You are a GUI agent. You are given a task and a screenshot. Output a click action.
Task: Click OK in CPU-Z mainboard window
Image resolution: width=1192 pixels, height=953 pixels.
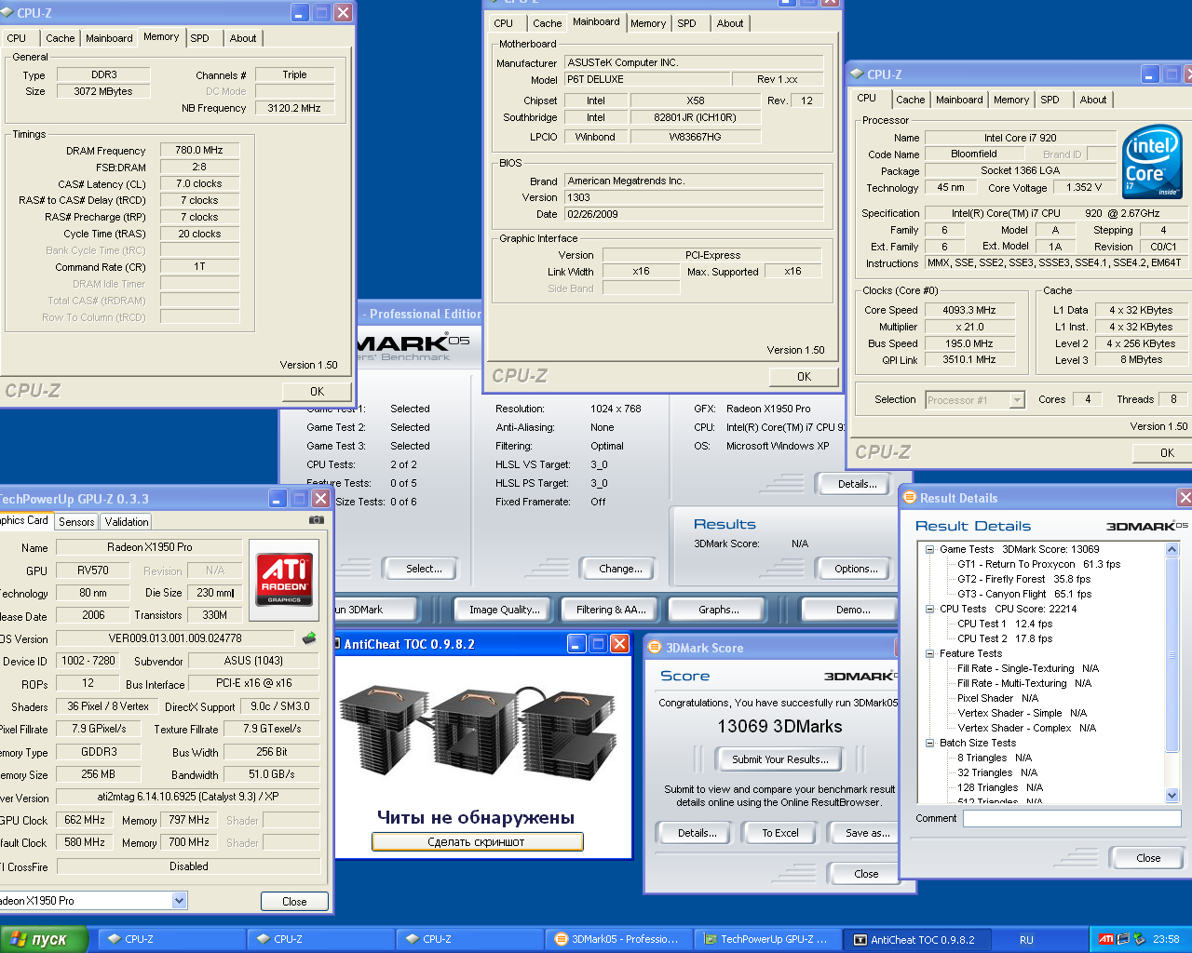(804, 377)
